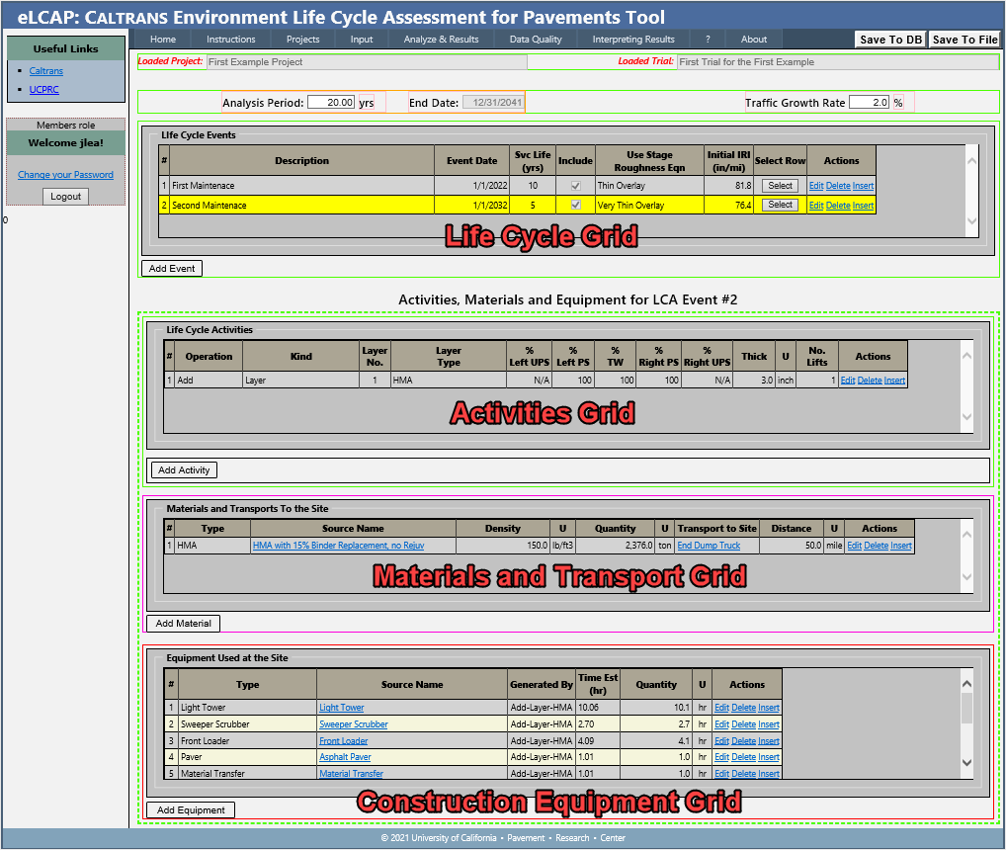Open the ? help menu item
Image resolution: width=1006 pixels, height=850 pixels.
(x=708, y=40)
